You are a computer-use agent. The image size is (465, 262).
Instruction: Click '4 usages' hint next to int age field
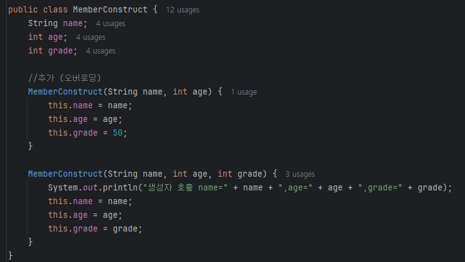point(90,37)
